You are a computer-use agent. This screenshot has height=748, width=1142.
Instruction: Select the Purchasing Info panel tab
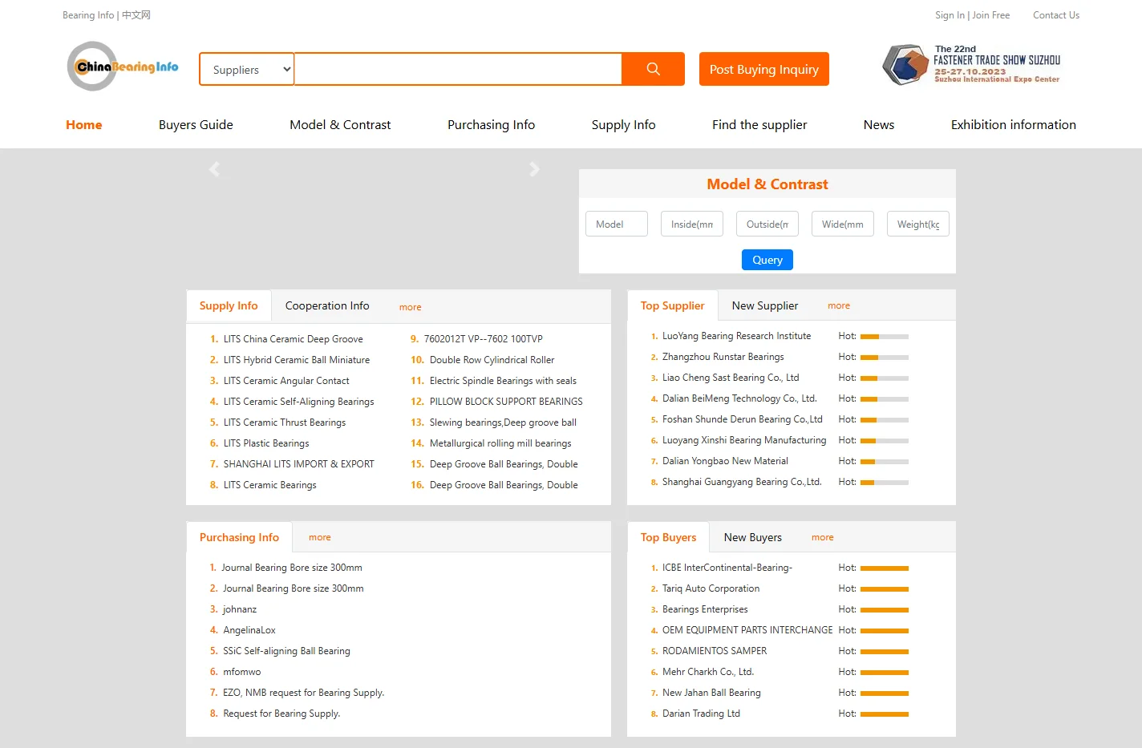(239, 537)
